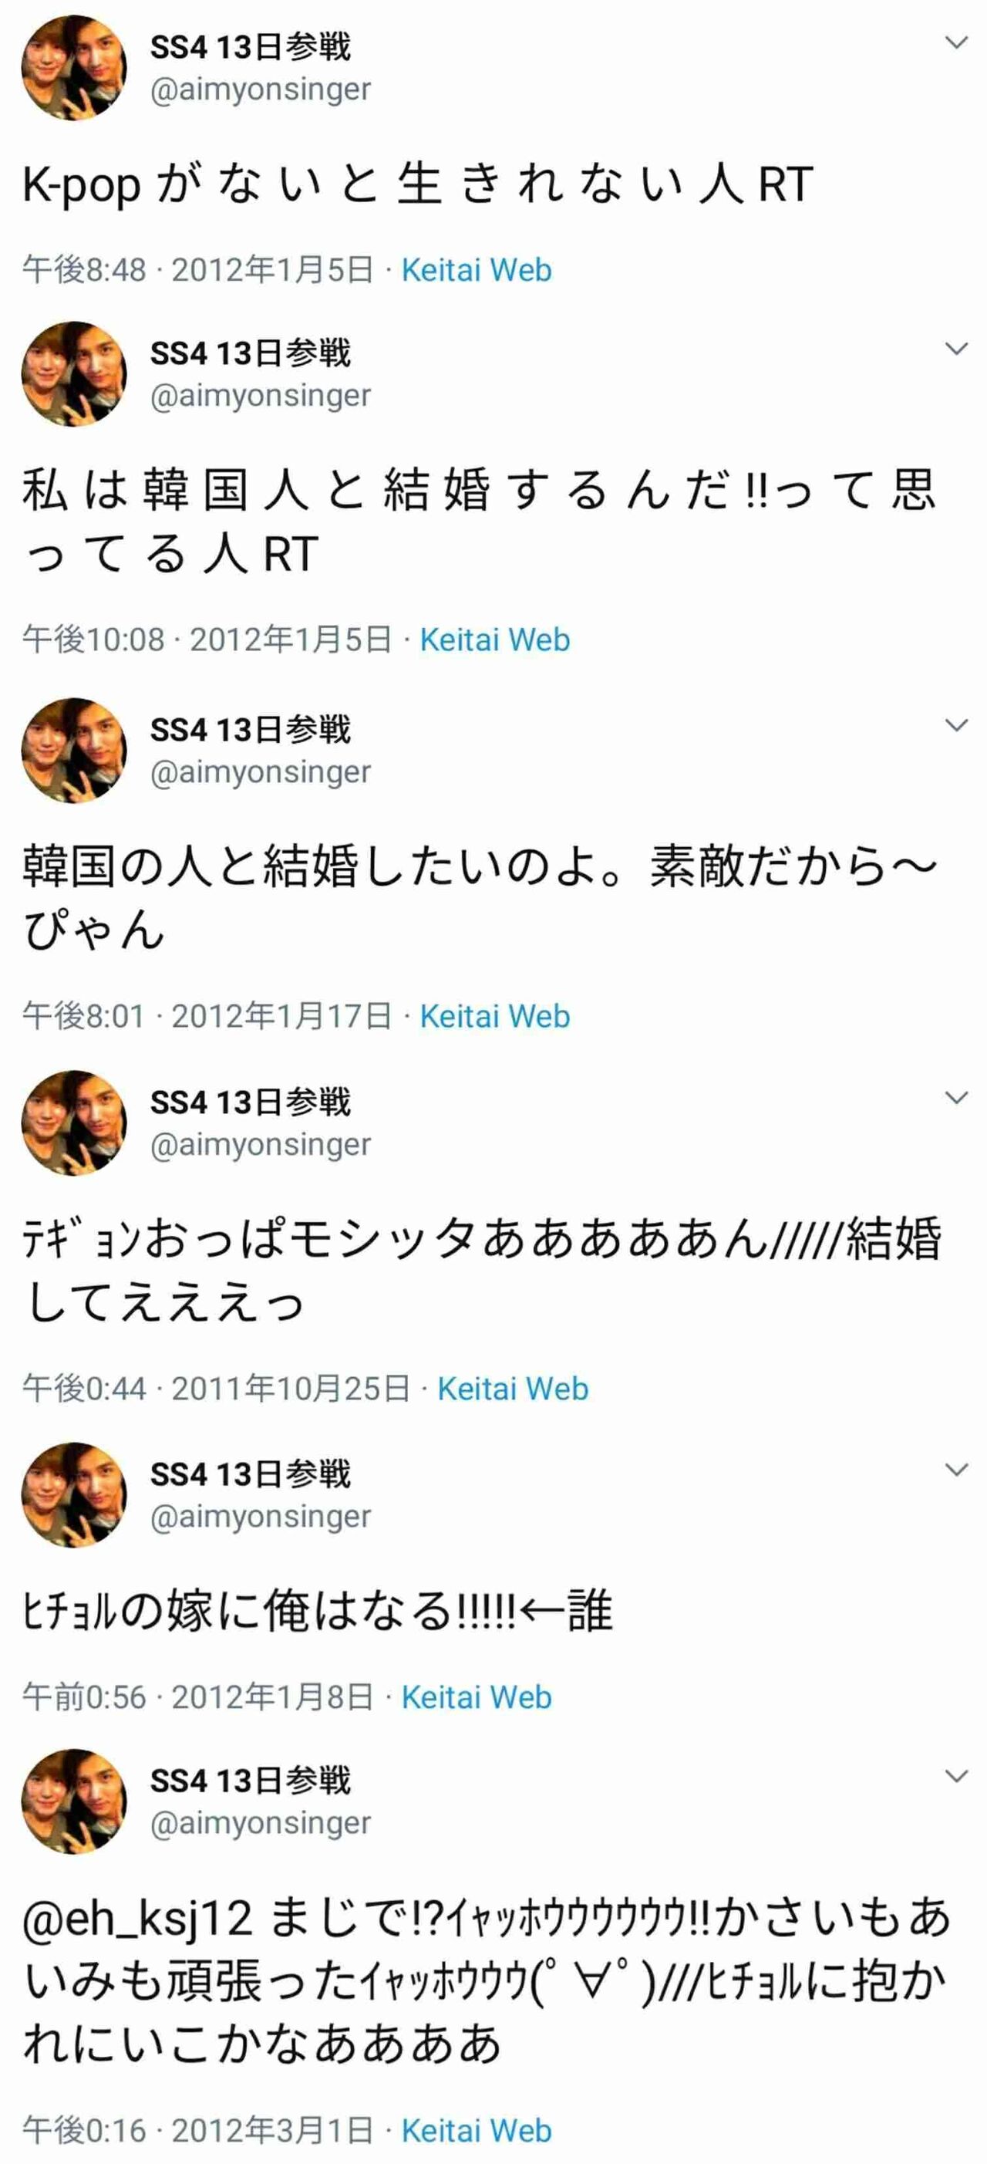Screen dimensions: 987x2164
Task: Open Keitai Web link under 午後10:08 tweet
Action: (495, 640)
